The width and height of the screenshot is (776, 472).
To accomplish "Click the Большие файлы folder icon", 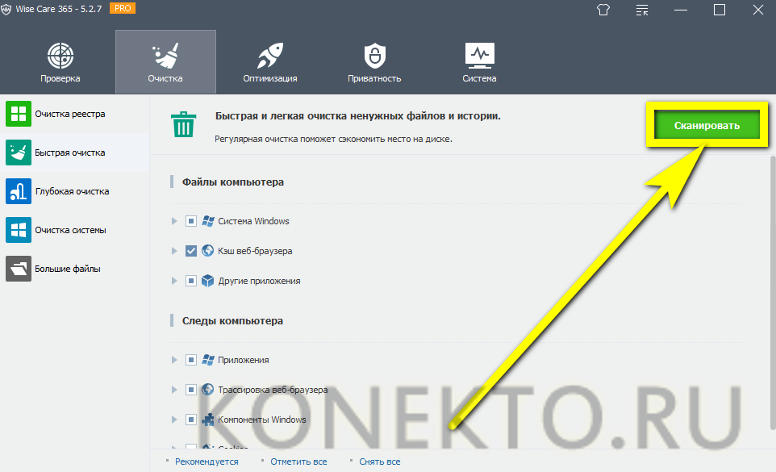I will (19, 269).
